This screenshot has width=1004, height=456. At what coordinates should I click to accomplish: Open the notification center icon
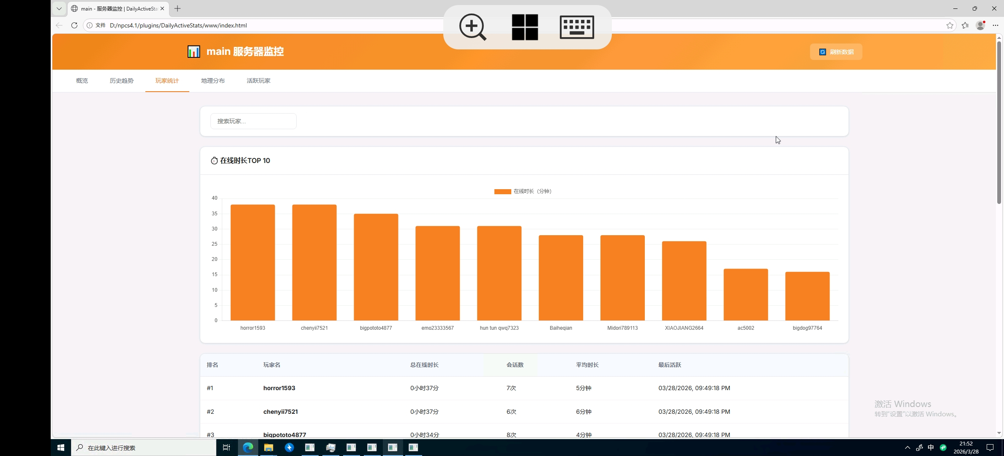[990, 448]
